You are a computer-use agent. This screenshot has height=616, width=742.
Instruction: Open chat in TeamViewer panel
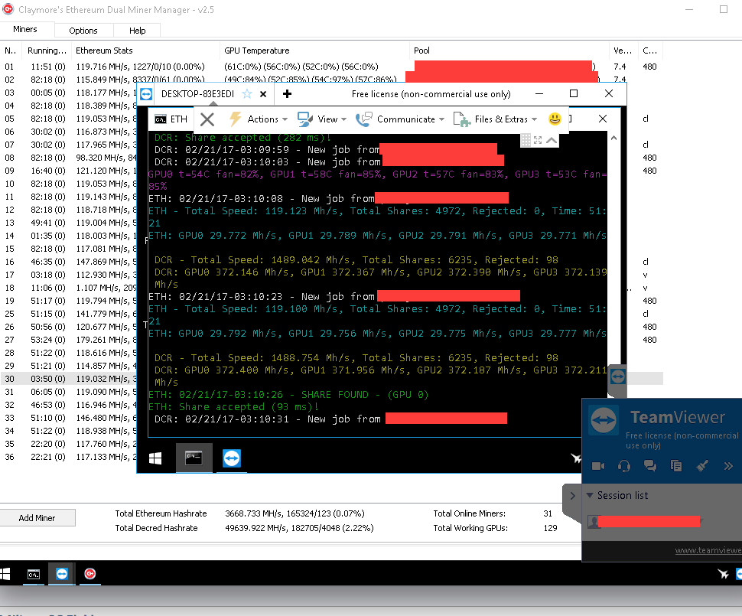coord(650,466)
